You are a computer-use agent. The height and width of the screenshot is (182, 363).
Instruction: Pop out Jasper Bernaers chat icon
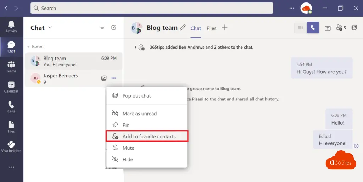click(104, 78)
